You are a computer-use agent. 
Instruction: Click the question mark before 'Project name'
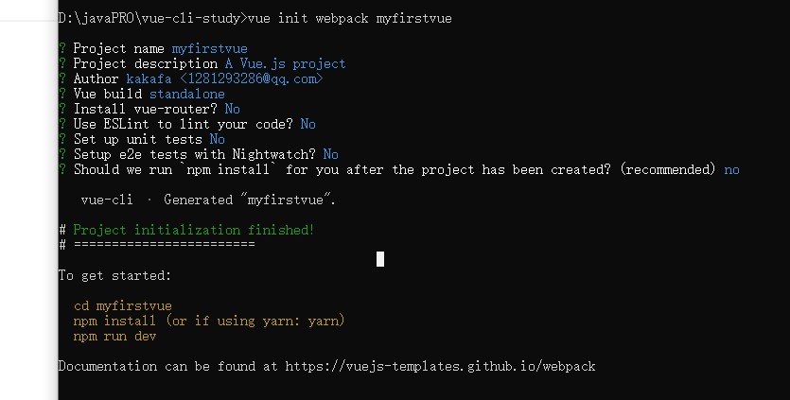(62, 48)
